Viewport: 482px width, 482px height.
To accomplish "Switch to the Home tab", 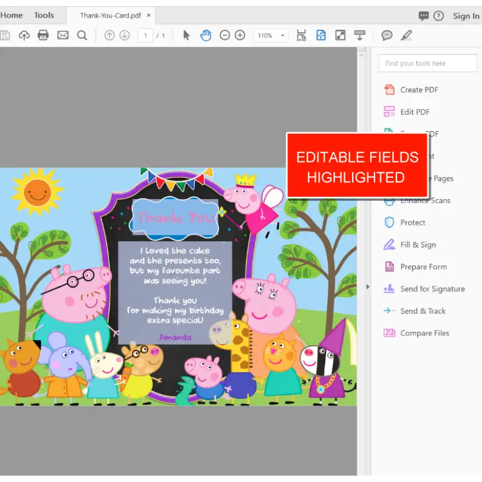I will [x=12, y=15].
